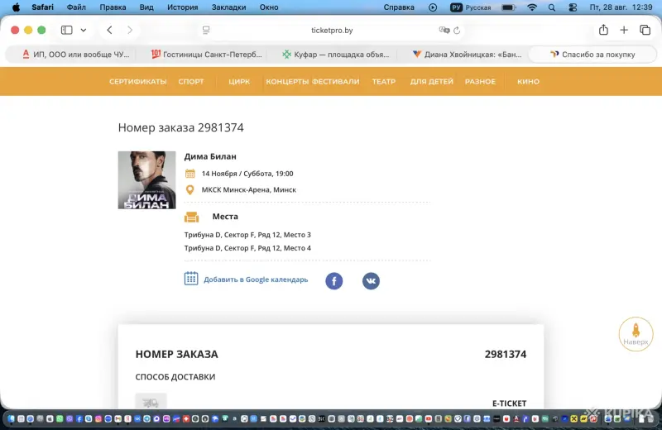Share the order on VK

[371, 281]
